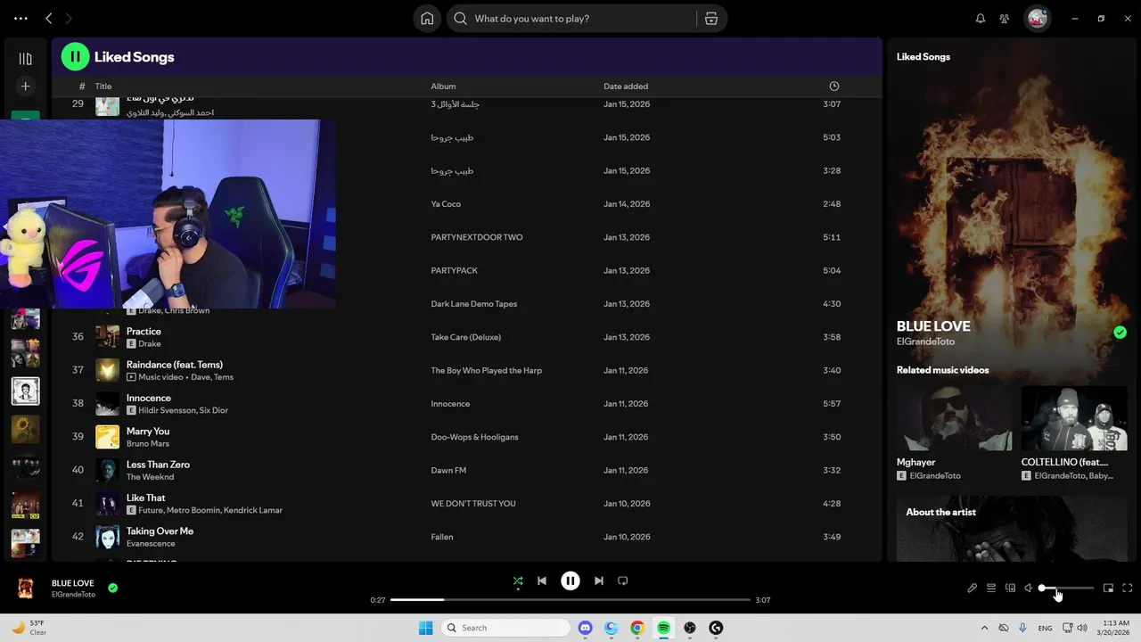Mute with the volume speaker icon
This screenshot has width=1141, height=642.
1029,588
